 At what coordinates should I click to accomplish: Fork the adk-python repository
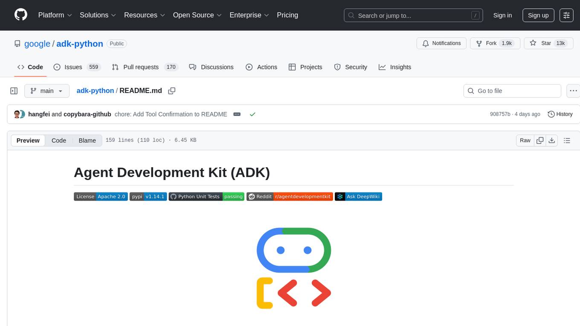tap(495, 43)
